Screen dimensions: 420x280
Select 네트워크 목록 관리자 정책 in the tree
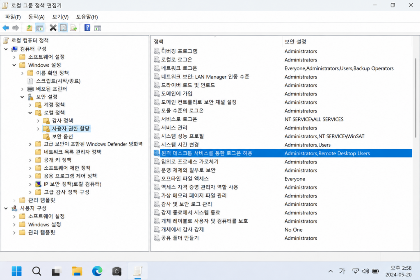(x=72, y=152)
